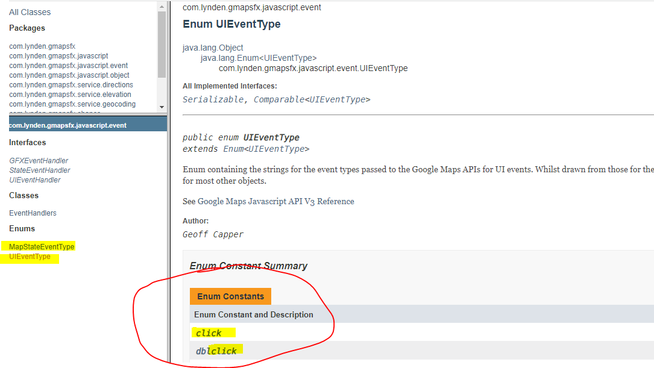Viewport: 654px width, 368px height.
Task: Click the packages list scroll-down arrow
Action: (162, 107)
